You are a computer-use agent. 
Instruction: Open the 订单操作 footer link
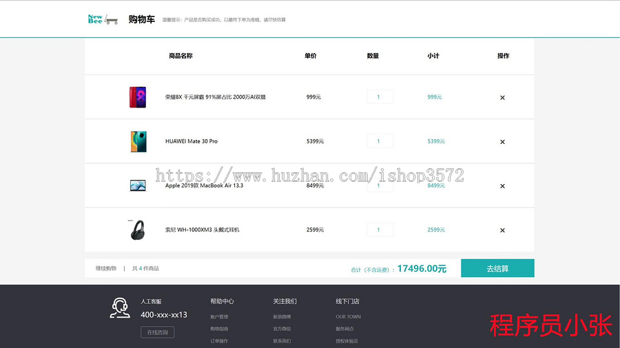[219, 341]
